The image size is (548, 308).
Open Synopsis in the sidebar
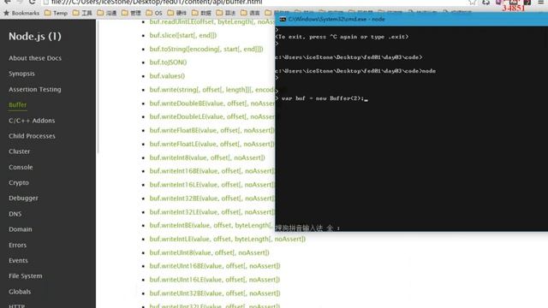[21, 74]
